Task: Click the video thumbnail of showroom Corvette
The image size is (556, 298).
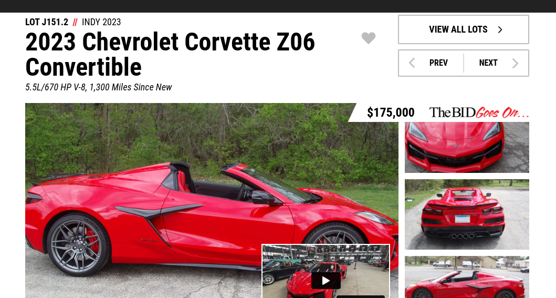Action: tap(326, 271)
